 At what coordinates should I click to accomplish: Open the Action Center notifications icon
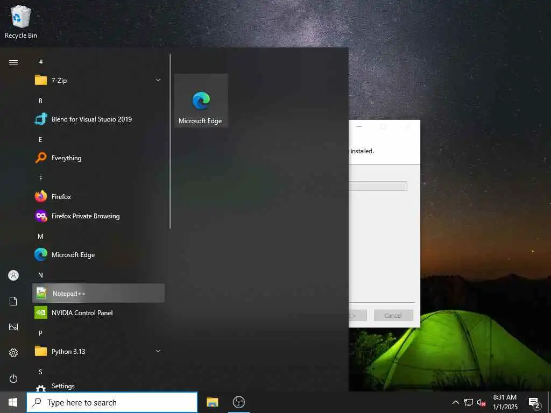[x=534, y=403]
